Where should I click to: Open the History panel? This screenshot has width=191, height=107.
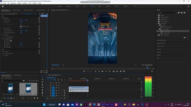tap(158, 55)
